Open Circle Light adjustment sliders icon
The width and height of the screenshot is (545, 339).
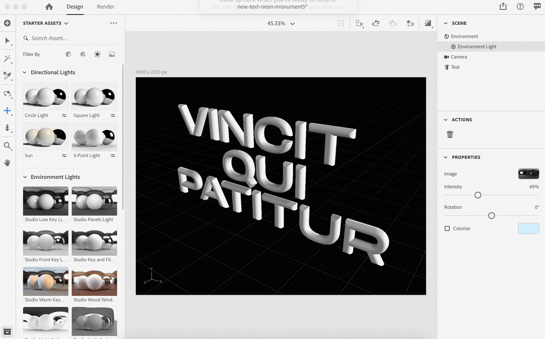[x=64, y=115]
